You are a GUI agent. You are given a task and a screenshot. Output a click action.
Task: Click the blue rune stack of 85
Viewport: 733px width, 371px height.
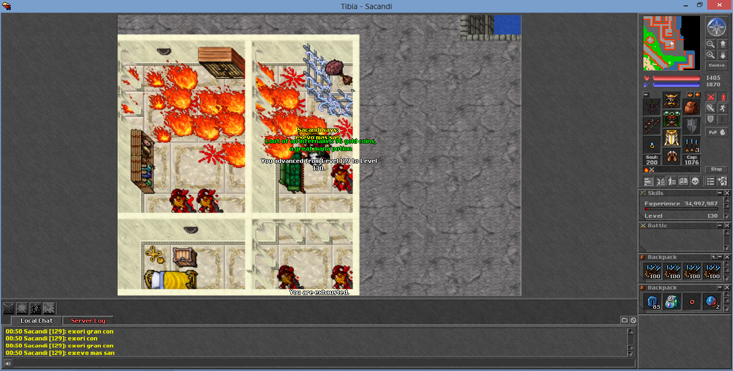tap(652, 302)
